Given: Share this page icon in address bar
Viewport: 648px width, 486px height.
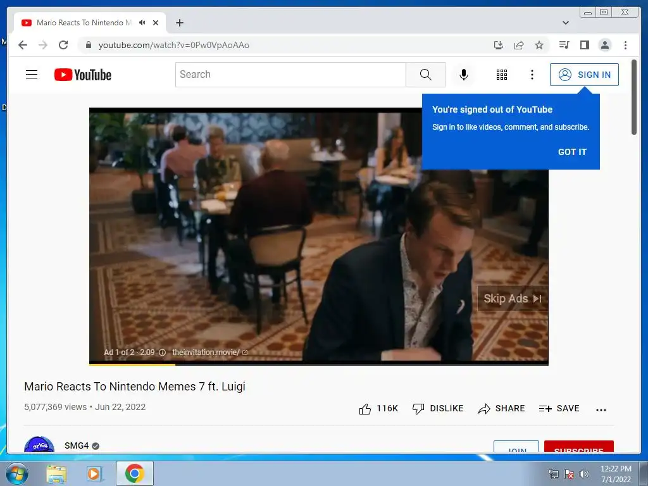Looking at the screenshot, I should [x=519, y=45].
